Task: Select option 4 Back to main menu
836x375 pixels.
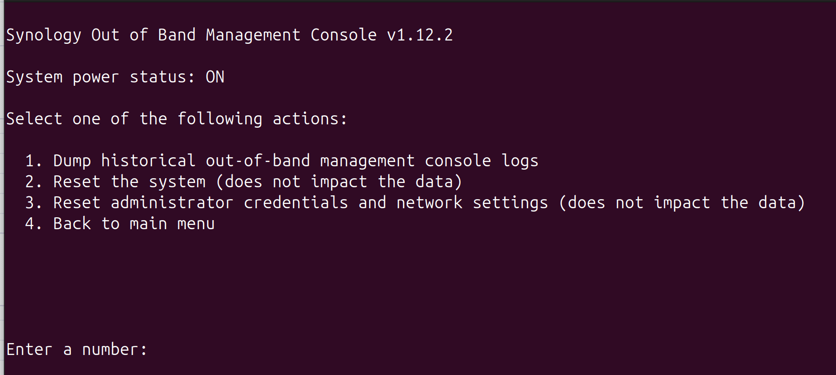Action: (120, 224)
